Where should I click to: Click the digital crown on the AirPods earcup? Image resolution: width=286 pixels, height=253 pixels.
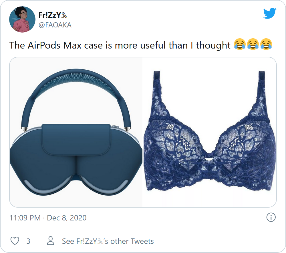point(116,127)
